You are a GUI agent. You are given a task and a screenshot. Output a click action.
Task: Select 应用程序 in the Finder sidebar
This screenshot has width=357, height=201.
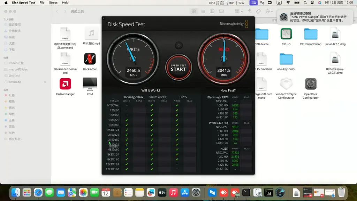[x=15, y=31]
